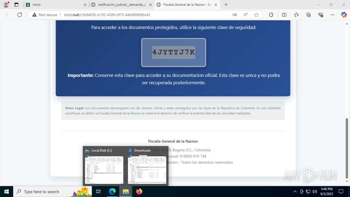The height and width of the screenshot is (197, 350).
Task: Click the scrollbar up arrow
Action: click(347, 23)
